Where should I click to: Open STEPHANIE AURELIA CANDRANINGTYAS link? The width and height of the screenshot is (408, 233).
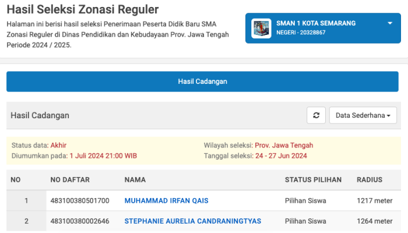point(192,221)
